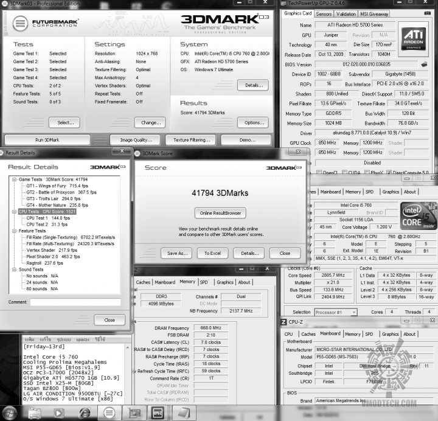438x421 pixels.
Task: Switch to the Sensors tab in GPU-Z
Action: [324, 14]
